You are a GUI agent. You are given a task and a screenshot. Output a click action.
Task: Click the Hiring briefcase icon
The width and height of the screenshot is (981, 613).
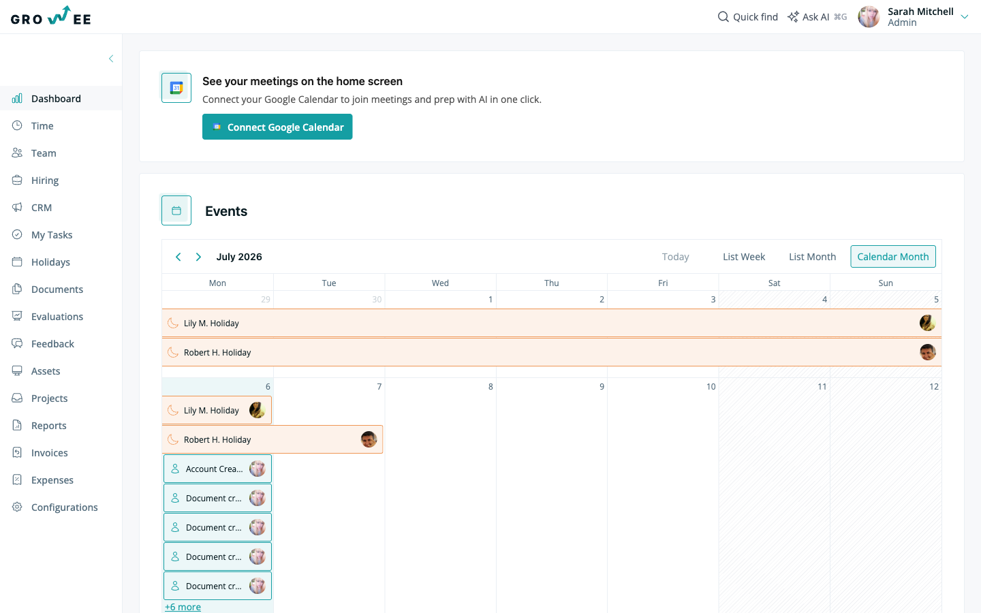point(17,180)
